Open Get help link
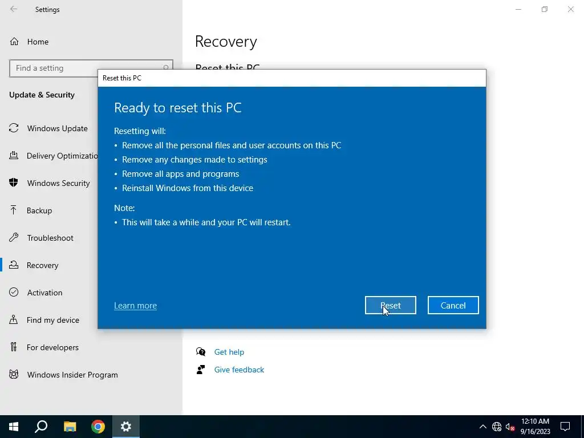This screenshot has height=438, width=584. pyautogui.click(x=229, y=352)
